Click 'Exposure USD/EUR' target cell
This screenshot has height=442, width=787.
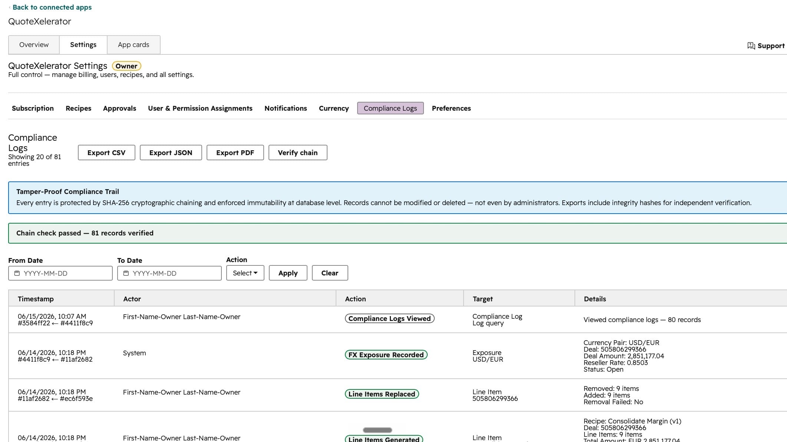pyautogui.click(x=488, y=356)
